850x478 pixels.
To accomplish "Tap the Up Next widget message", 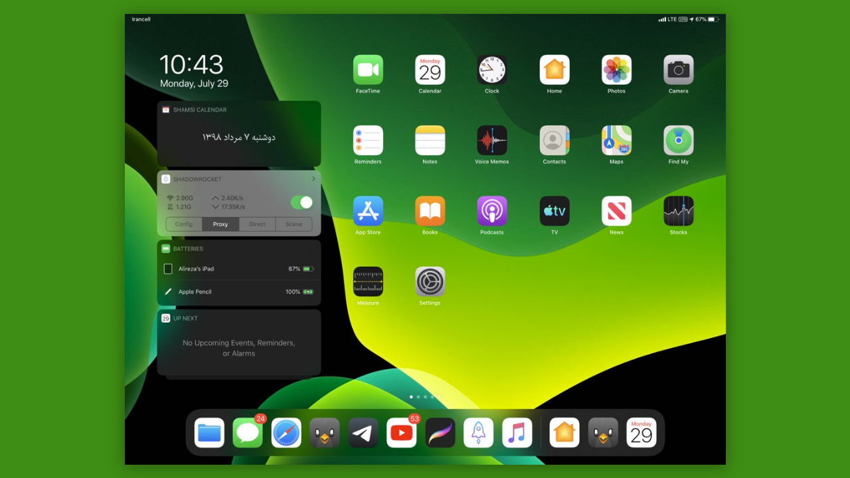I will [238, 348].
